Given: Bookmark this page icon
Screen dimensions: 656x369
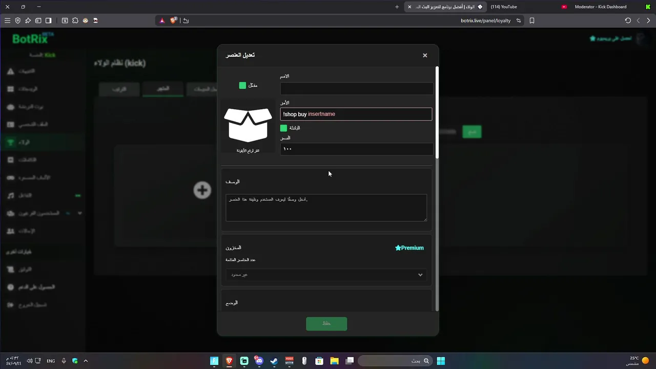Looking at the screenshot, I should click(x=532, y=20).
